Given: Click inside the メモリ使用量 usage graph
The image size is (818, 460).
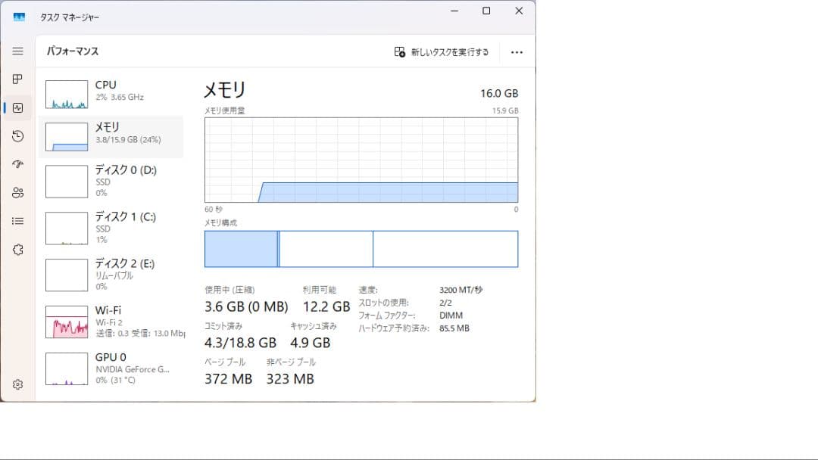Looking at the screenshot, I should [x=361, y=163].
